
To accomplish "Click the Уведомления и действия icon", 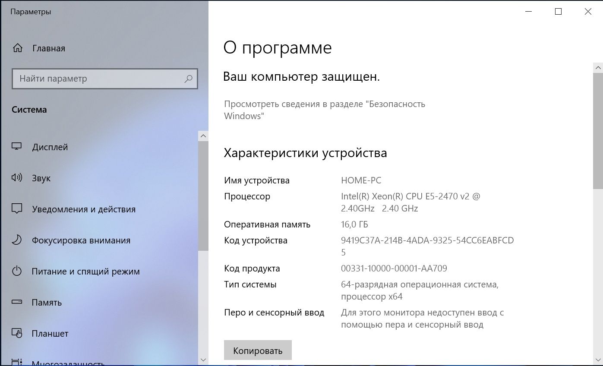I will [x=17, y=209].
